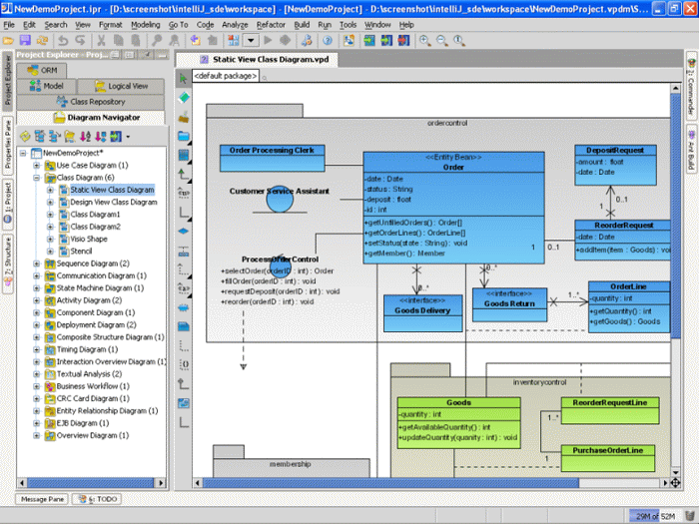
Task: Select the package folder tool in palette
Action: click(183, 136)
